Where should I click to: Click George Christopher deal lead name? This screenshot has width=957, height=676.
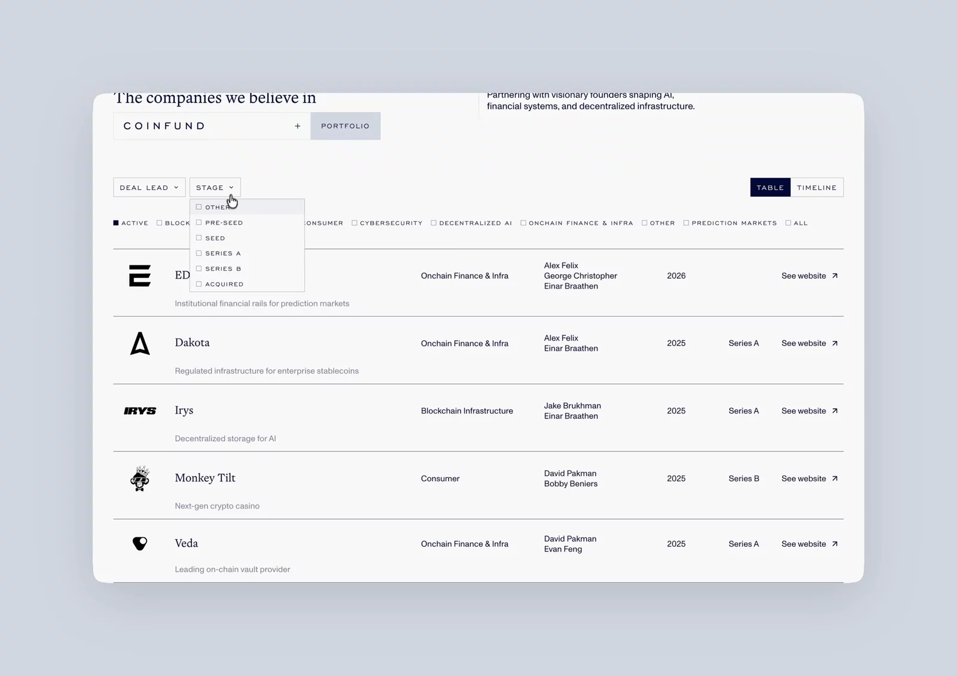(x=580, y=276)
